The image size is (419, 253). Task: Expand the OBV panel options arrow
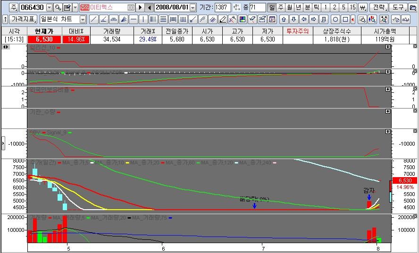[388, 131]
